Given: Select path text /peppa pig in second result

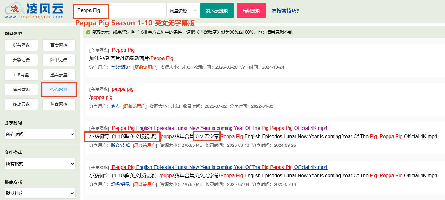Looking at the screenshot, I should [101, 98].
